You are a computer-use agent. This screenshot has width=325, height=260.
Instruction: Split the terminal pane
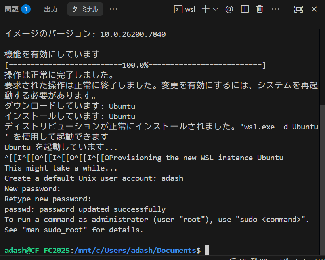(x=245, y=9)
